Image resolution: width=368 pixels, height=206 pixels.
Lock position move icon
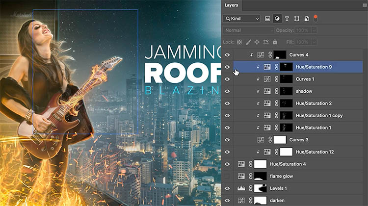point(257,42)
